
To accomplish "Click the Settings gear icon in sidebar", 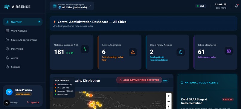I will 7,67.
